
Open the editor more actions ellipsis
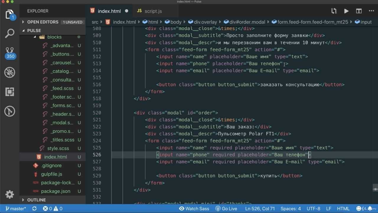[x=372, y=11]
